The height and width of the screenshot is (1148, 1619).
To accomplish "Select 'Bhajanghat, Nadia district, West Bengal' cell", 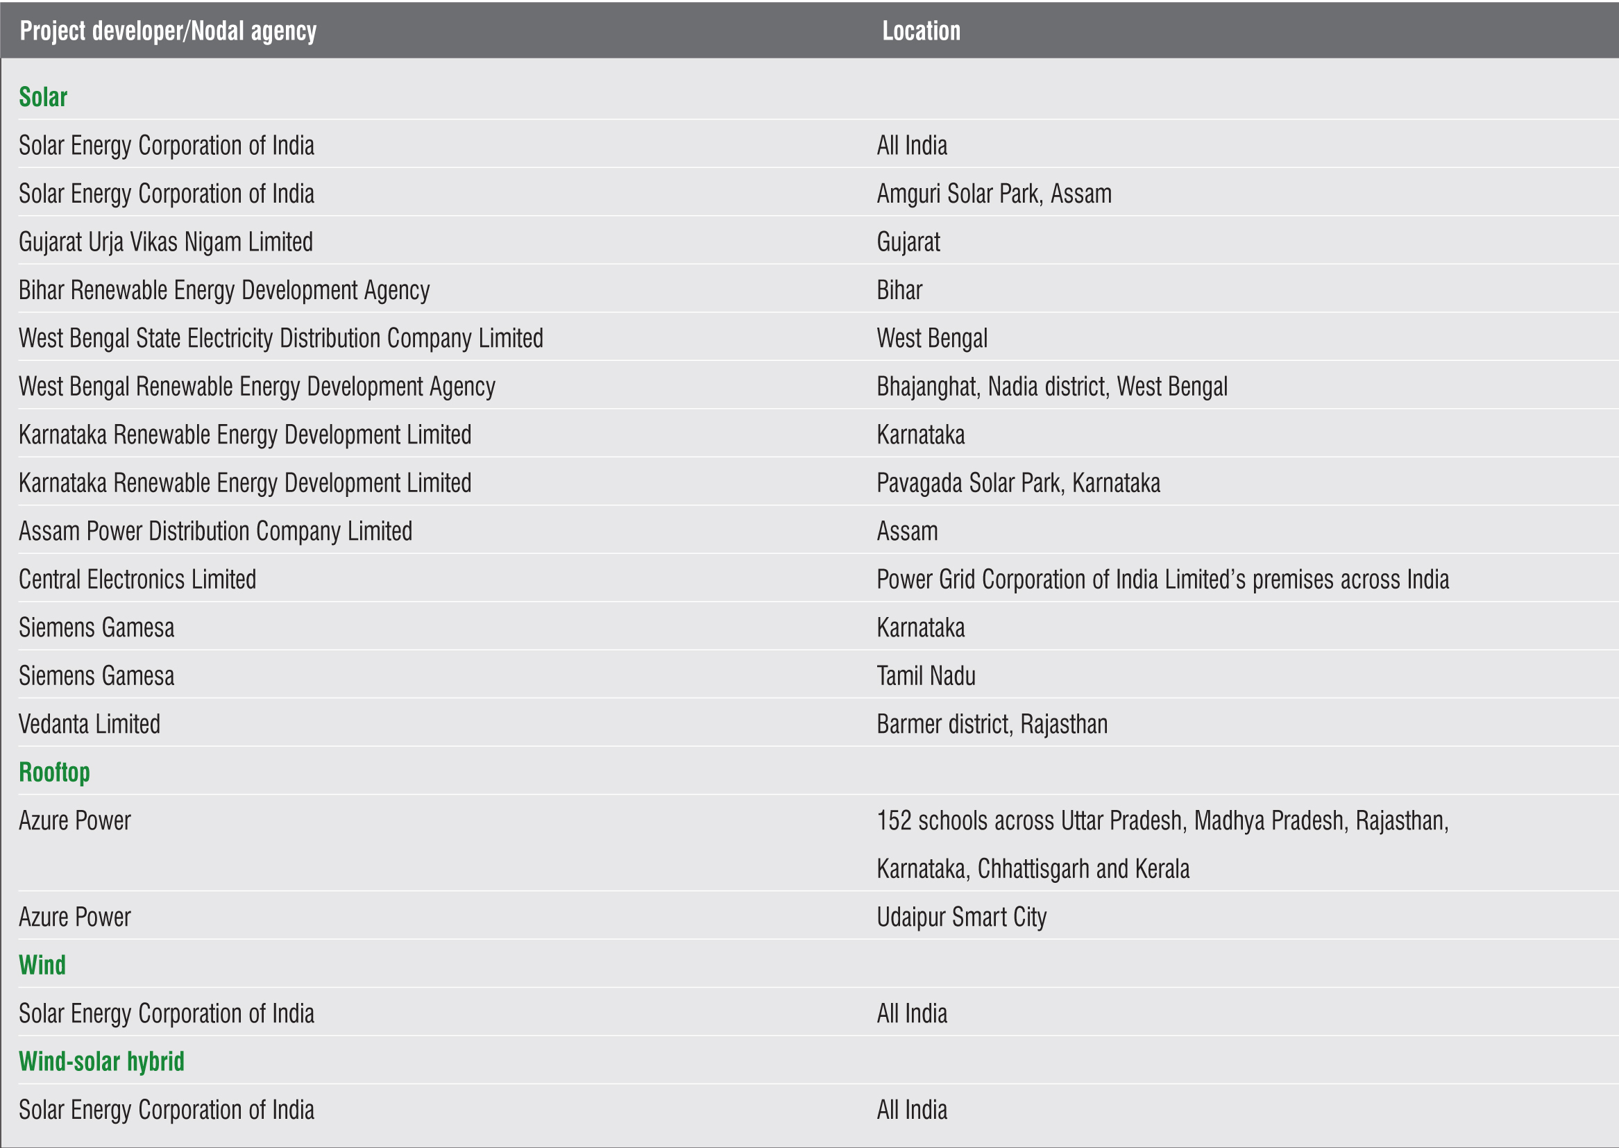I will pos(1051,387).
